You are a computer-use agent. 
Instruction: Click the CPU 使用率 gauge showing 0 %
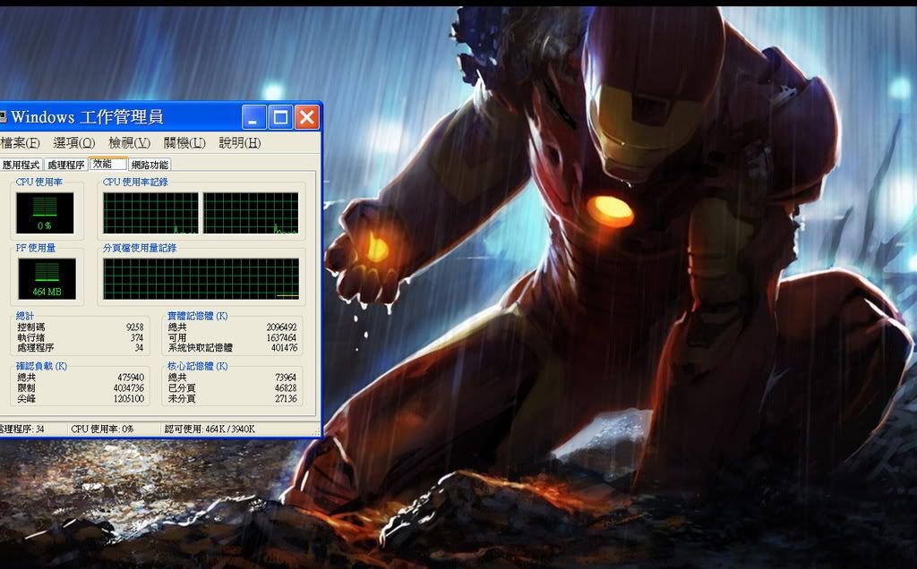[x=45, y=213]
